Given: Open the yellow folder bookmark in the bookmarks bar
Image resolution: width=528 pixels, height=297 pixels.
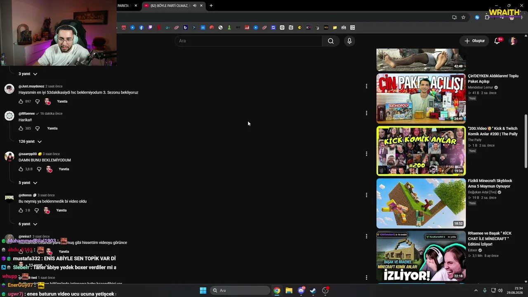Looking at the screenshot, I should coord(335,28).
